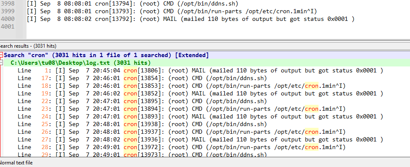This screenshot has width=410, height=167.
Task: Click line number 3998 in editor margin
Action: coord(8,4)
